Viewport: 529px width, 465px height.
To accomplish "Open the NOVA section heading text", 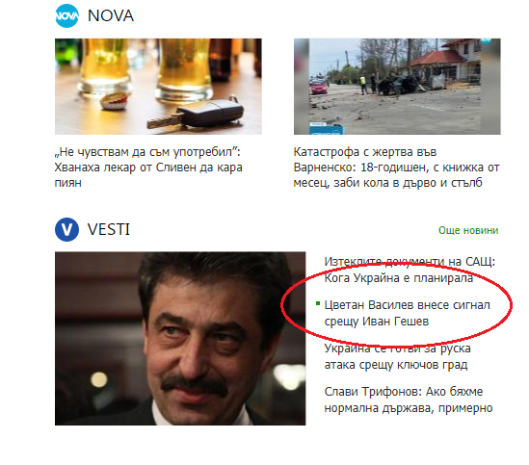I will tap(111, 15).
